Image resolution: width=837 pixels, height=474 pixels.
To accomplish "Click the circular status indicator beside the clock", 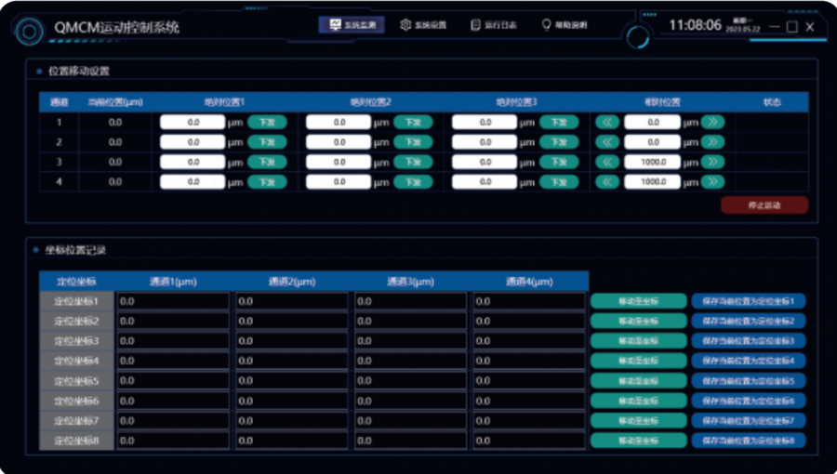I will tap(638, 36).
